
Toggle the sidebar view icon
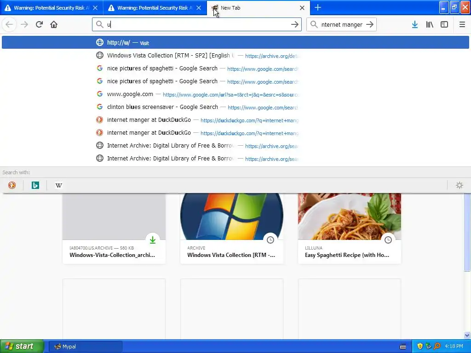tap(444, 24)
